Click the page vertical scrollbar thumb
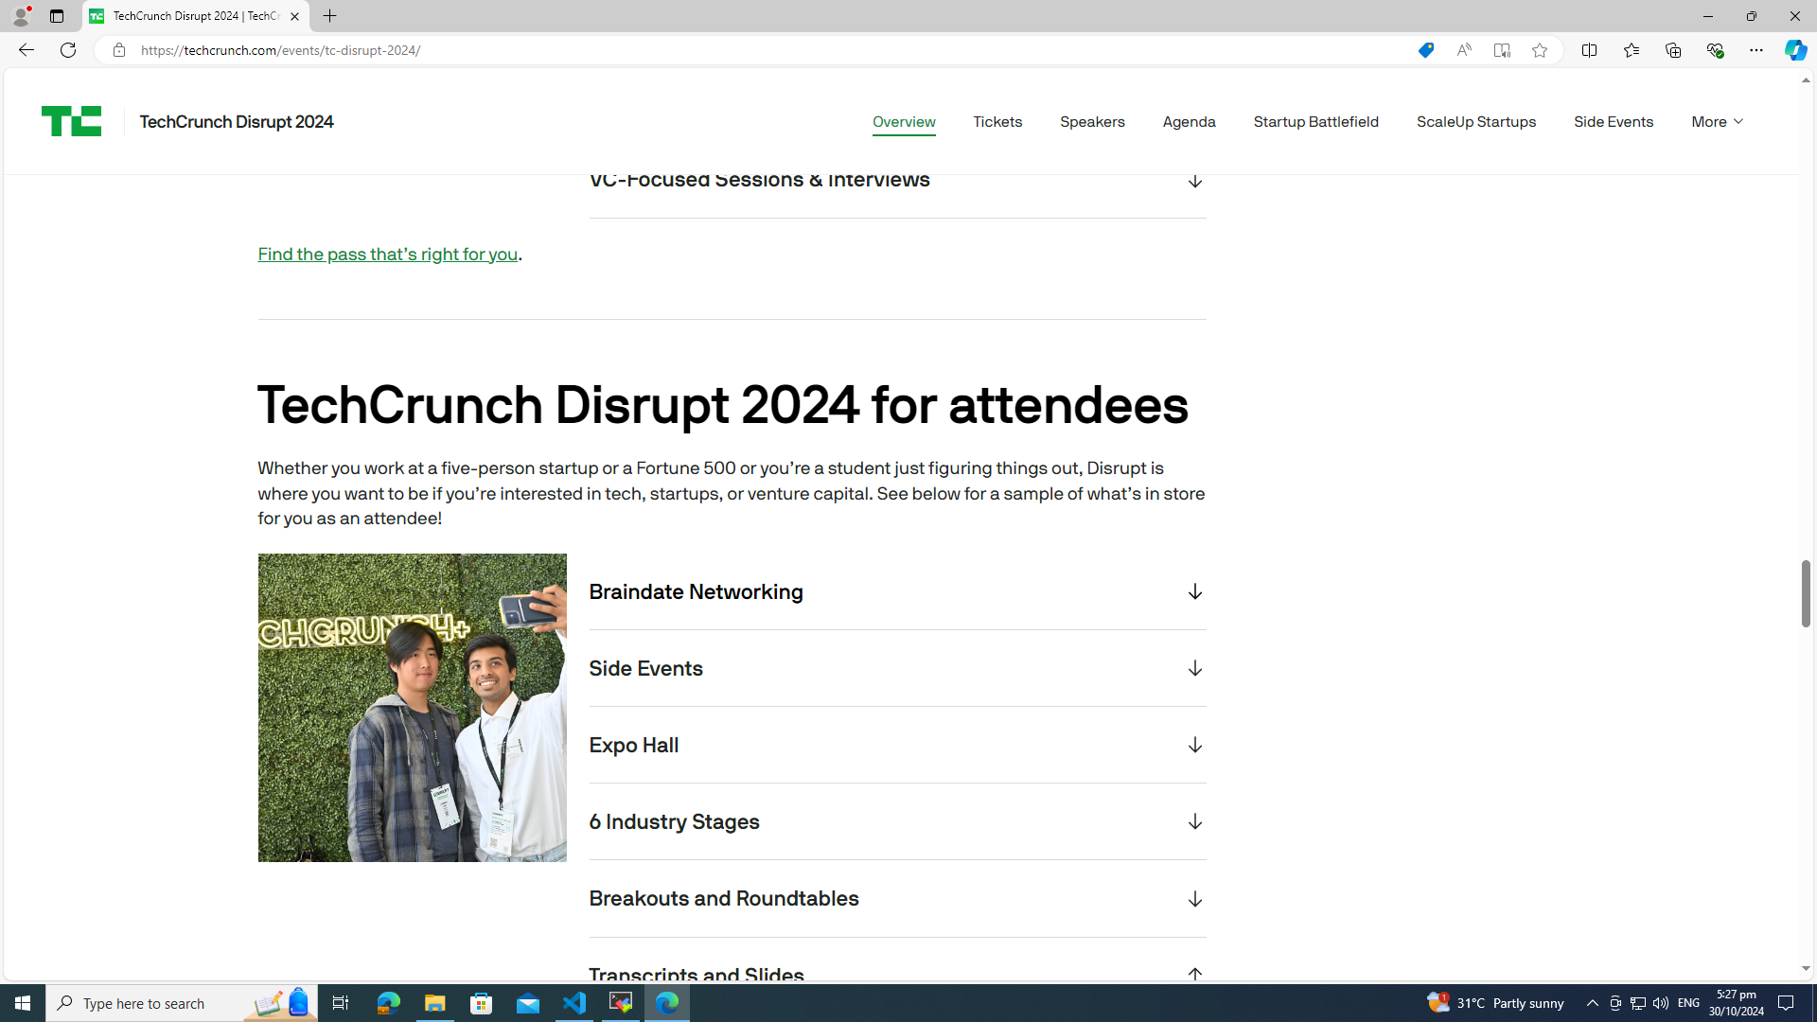Screen dimensions: 1817x1022 [1805, 593]
